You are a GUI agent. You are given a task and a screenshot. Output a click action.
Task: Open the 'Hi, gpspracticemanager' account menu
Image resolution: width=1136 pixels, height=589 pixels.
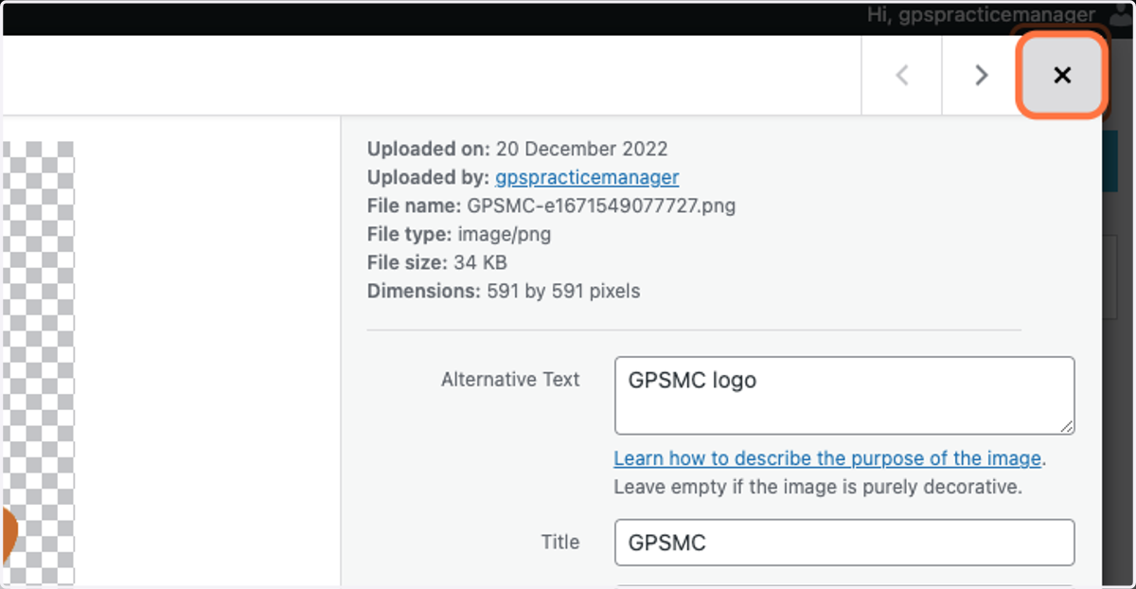tap(981, 15)
